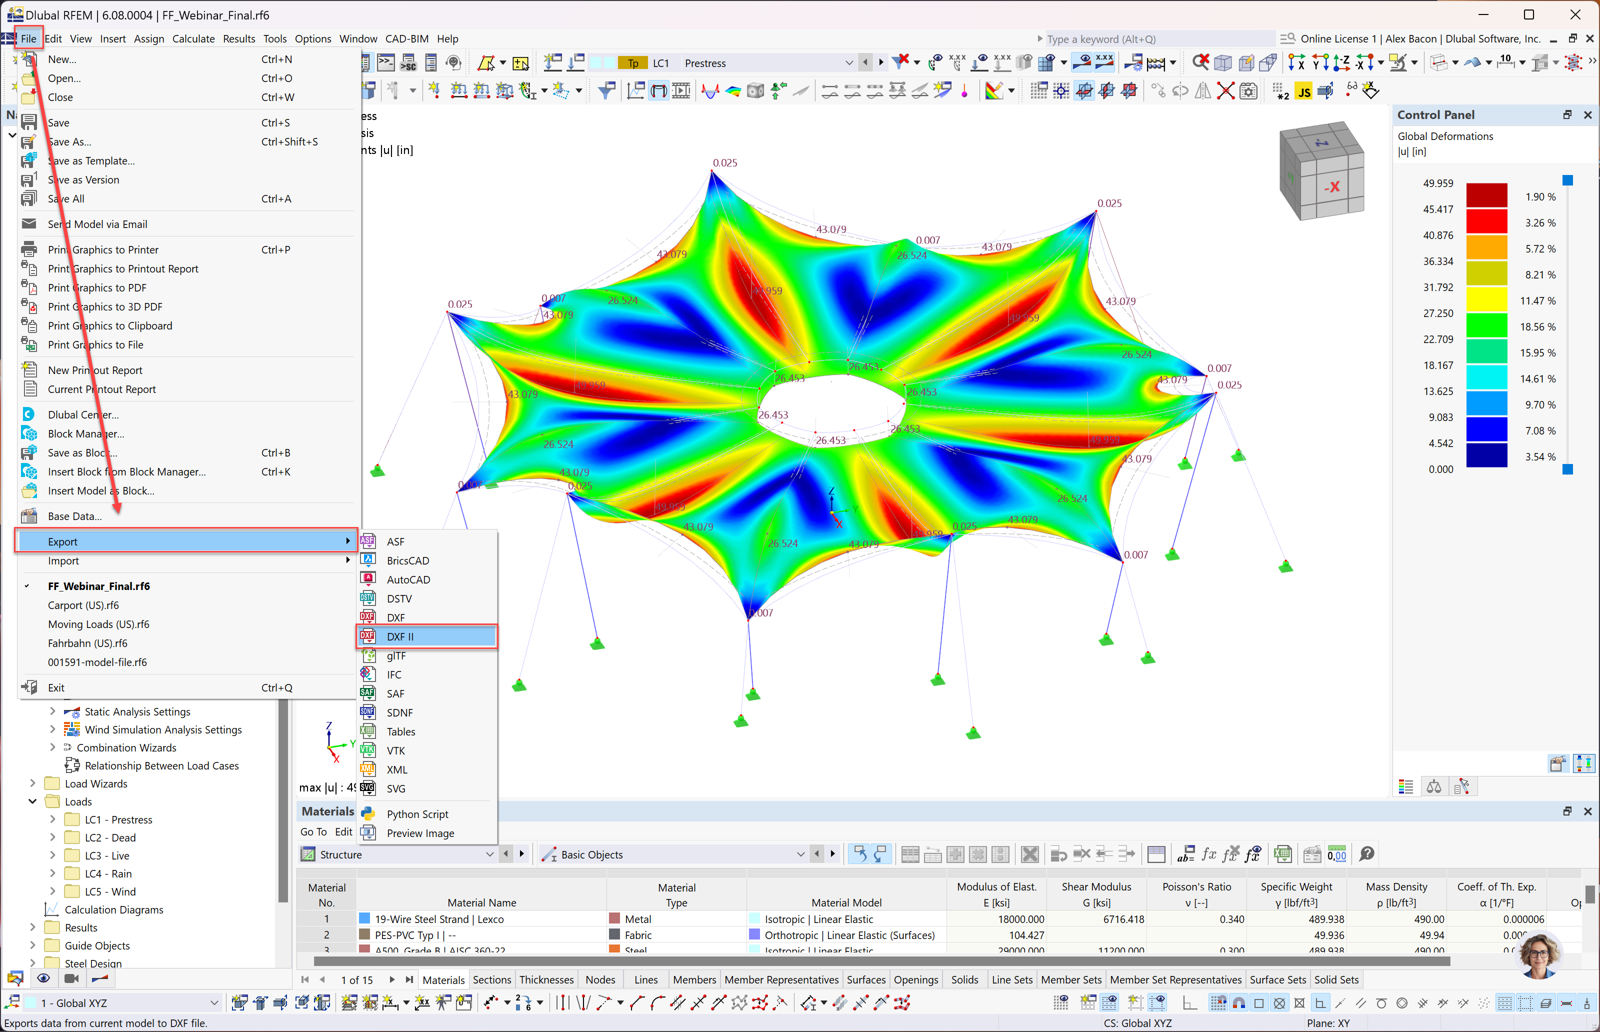The width and height of the screenshot is (1600, 1032).
Task: Click the IFC export format option
Action: pyautogui.click(x=394, y=674)
